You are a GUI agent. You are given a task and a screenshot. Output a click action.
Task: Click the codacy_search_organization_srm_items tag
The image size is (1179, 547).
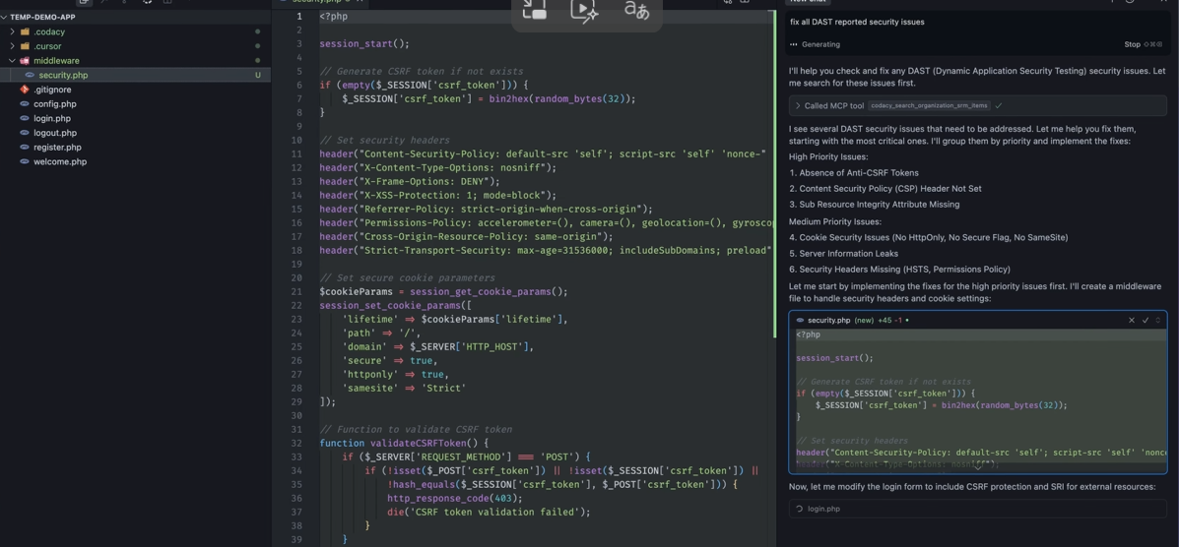(x=930, y=106)
